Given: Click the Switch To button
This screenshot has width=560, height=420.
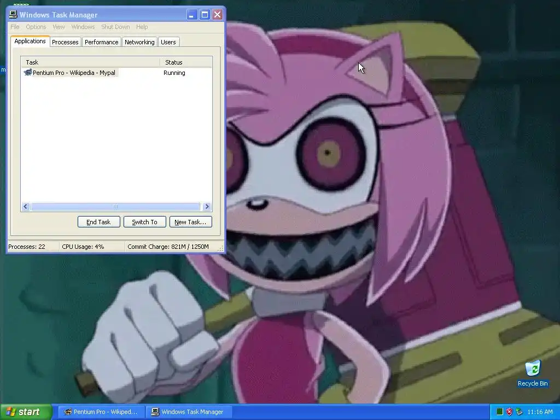Looking at the screenshot, I should point(144,222).
